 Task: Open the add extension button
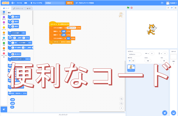[x=4, y=109]
